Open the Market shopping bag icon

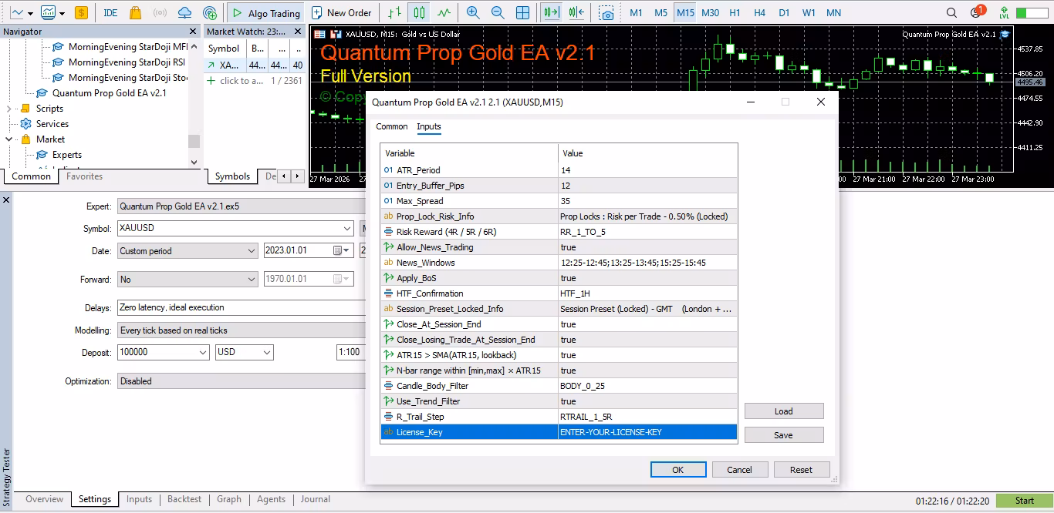(x=135, y=13)
